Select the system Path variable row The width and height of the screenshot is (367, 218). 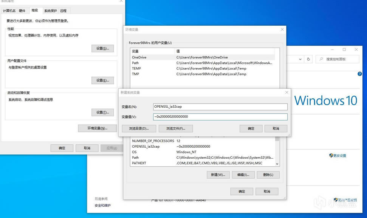(x=203, y=158)
